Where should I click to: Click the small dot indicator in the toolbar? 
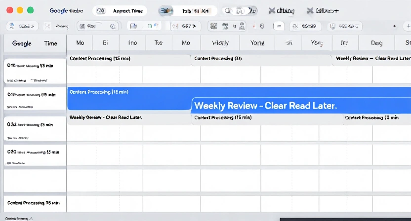coord(394,26)
